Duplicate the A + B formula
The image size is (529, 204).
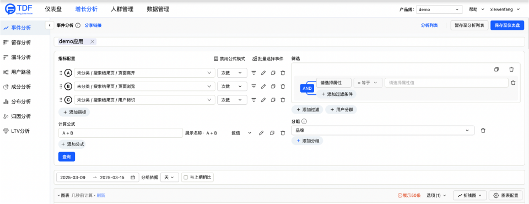pos(272,133)
